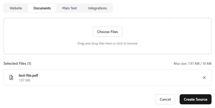Remove test-file.pdf with the X icon

pyautogui.click(x=204, y=77)
